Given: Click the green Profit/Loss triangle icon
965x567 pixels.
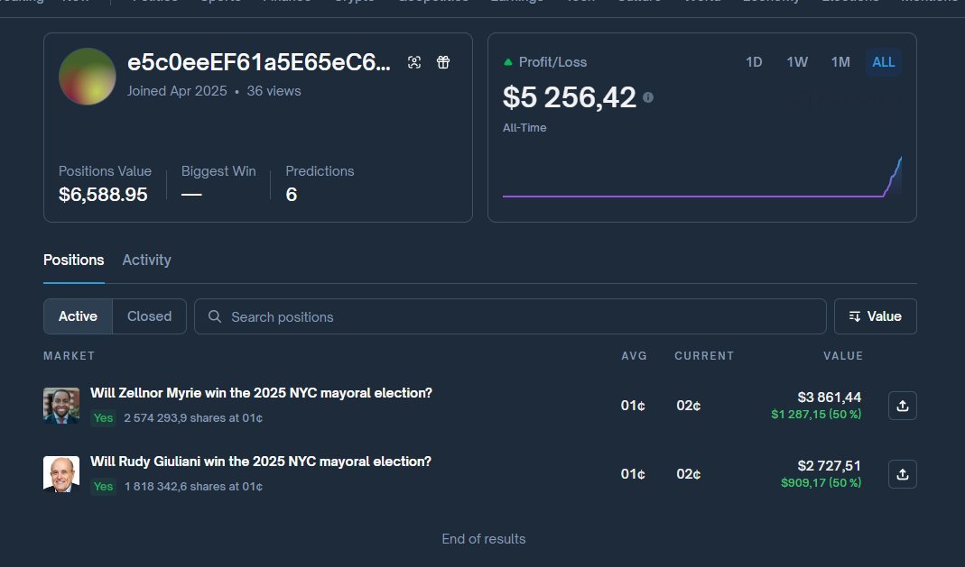Looking at the screenshot, I should [x=508, y=62].
